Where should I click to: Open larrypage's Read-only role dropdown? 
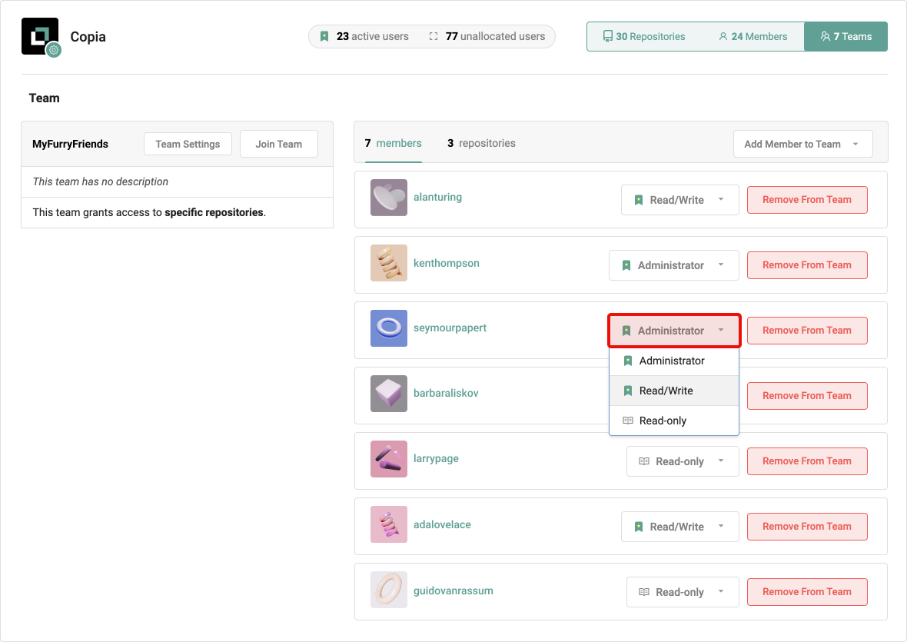(682, 461)
